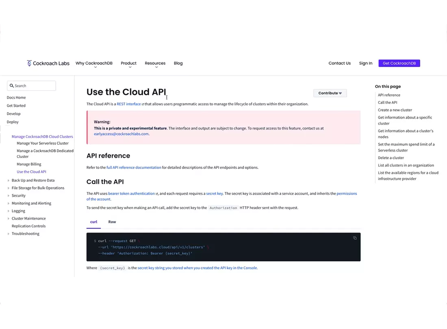Click the Authorization inline code text
The width and height of the screenshot is (447, 329).
223,208
